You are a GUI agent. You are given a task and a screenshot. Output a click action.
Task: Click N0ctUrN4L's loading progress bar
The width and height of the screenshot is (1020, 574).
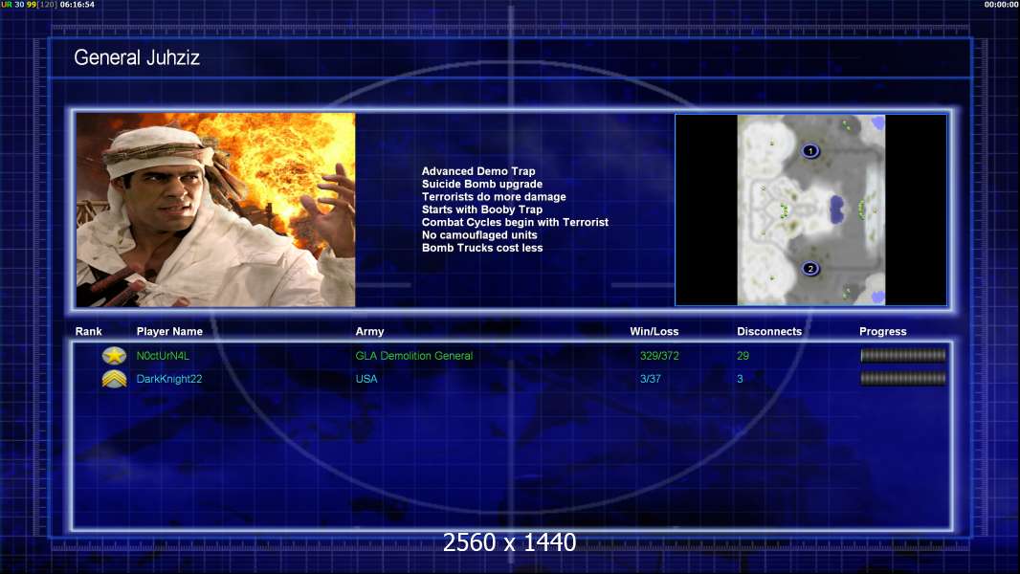click(902, 356)
